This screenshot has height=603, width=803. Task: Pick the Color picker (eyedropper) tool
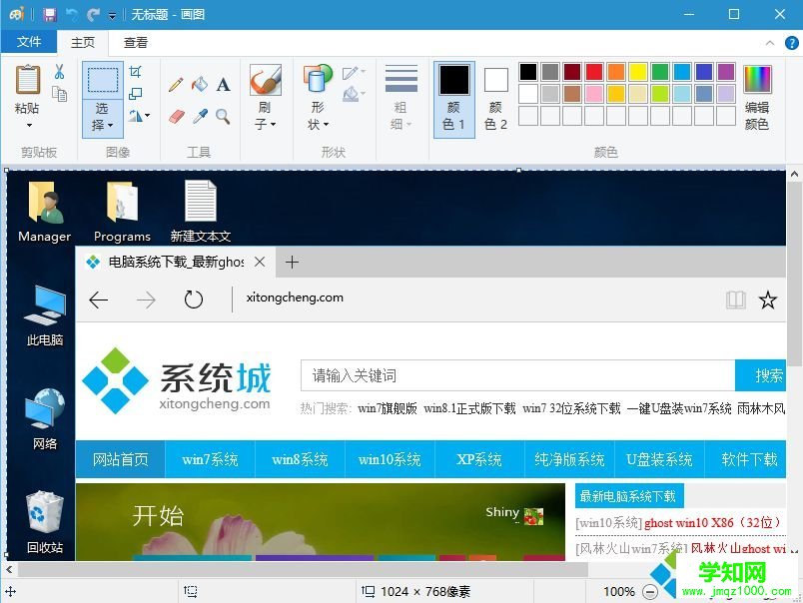(199, 116)
